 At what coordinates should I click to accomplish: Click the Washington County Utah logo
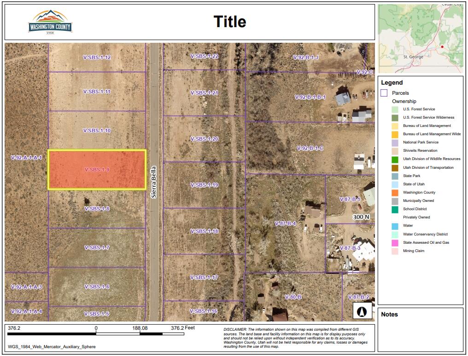(50, 23)
